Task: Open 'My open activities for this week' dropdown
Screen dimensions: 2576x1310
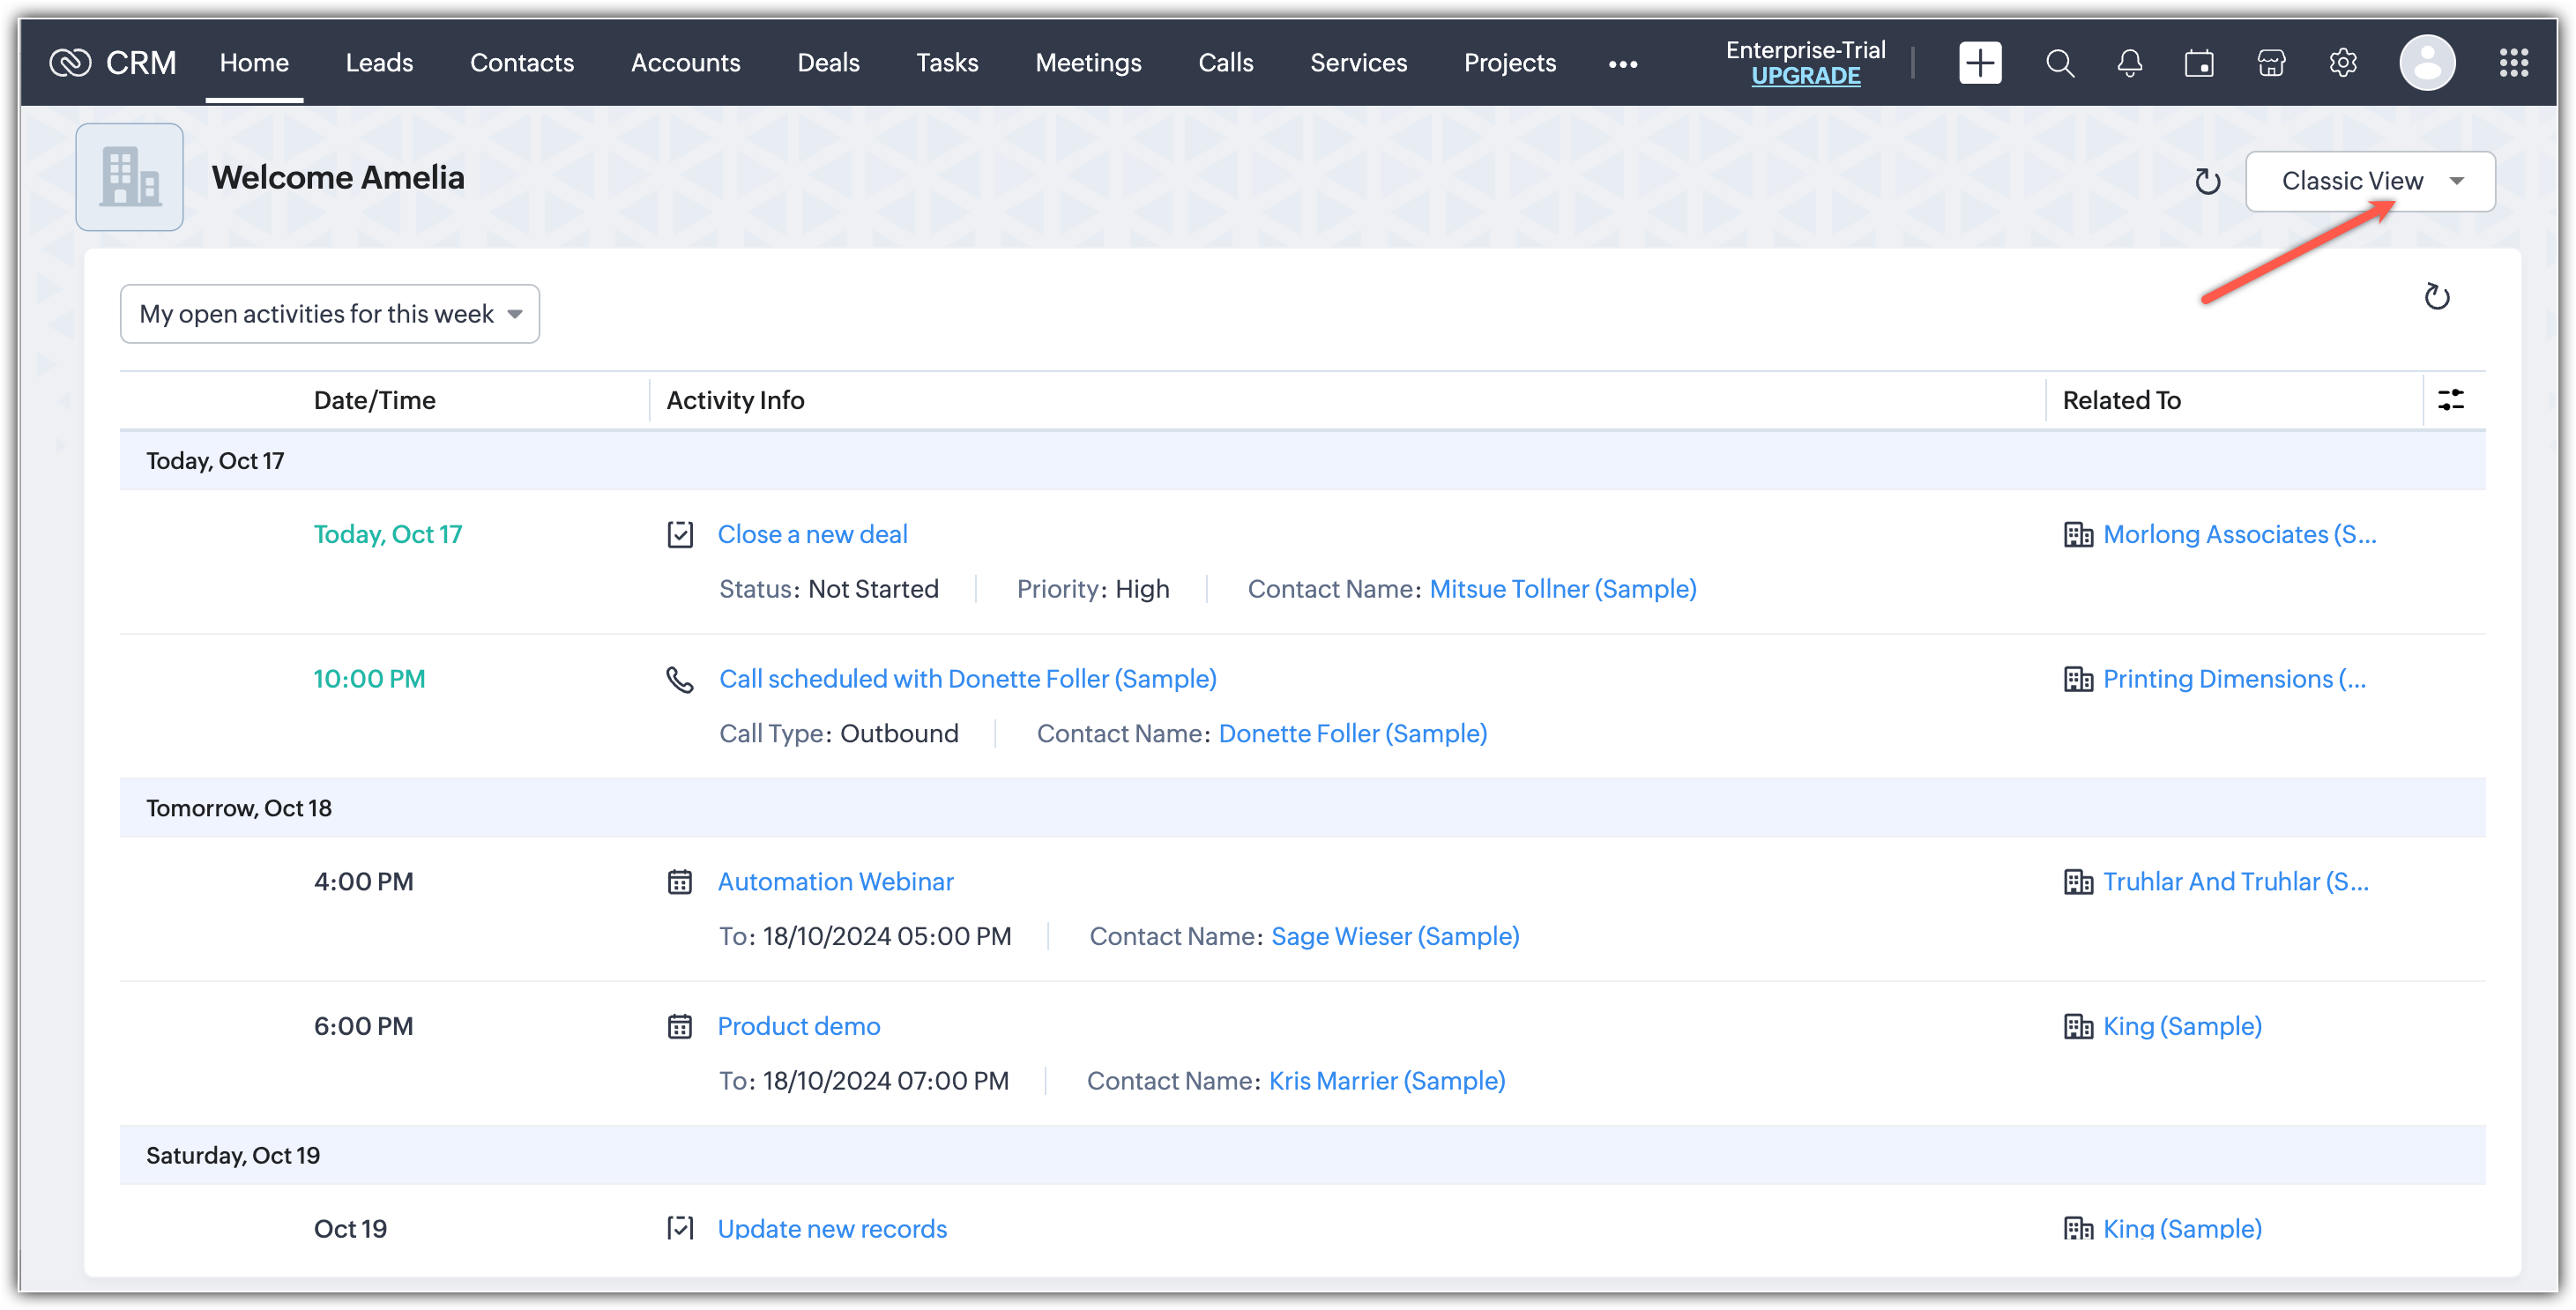Action: pyautogui.click(x=330, y=314)
